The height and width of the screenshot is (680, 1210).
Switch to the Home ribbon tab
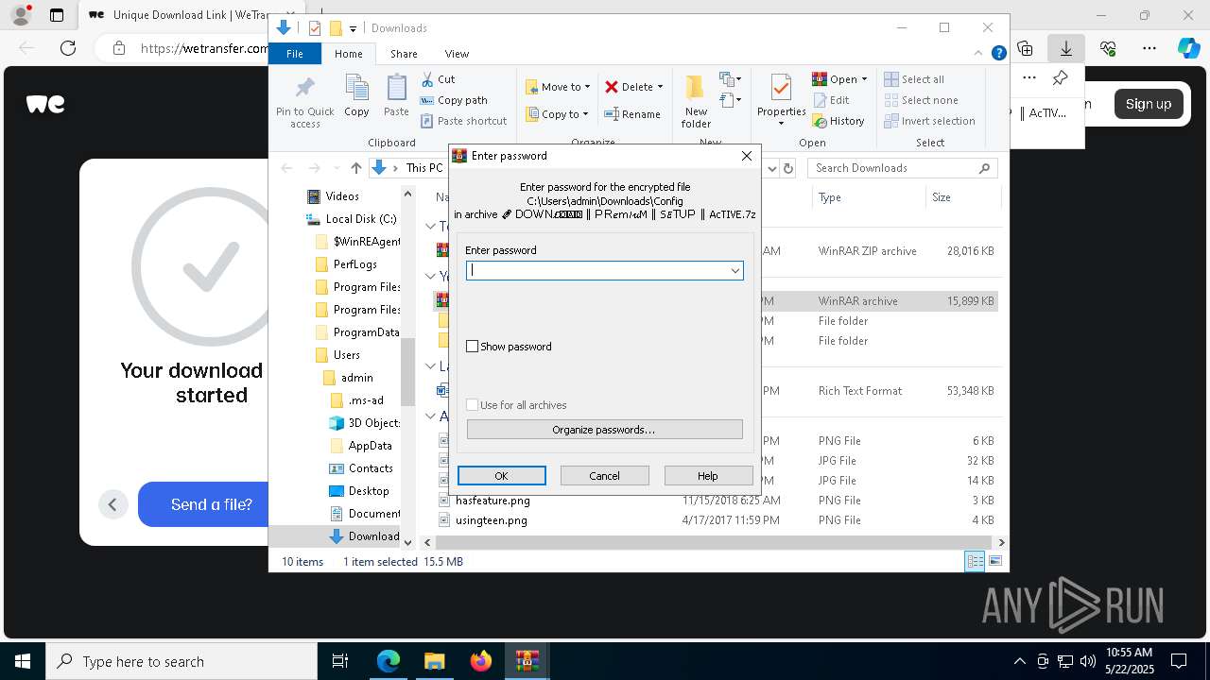[x=348, y=54]
